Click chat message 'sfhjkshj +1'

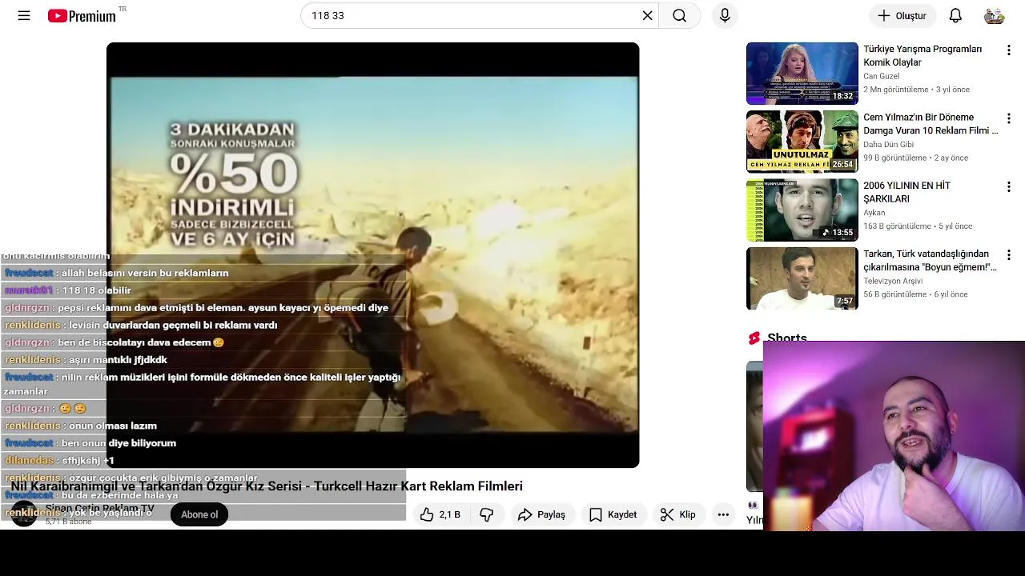pyautogui.click(x=88, y=461)
